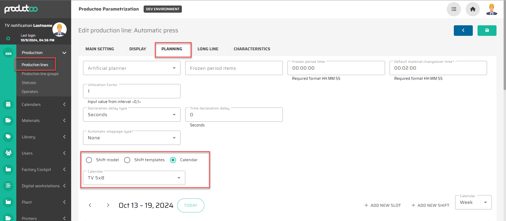Image resolution: width=506 pixels, height=221 pixels.
Task: Select the Calendar radio button
Action: (x=173, y=160)
